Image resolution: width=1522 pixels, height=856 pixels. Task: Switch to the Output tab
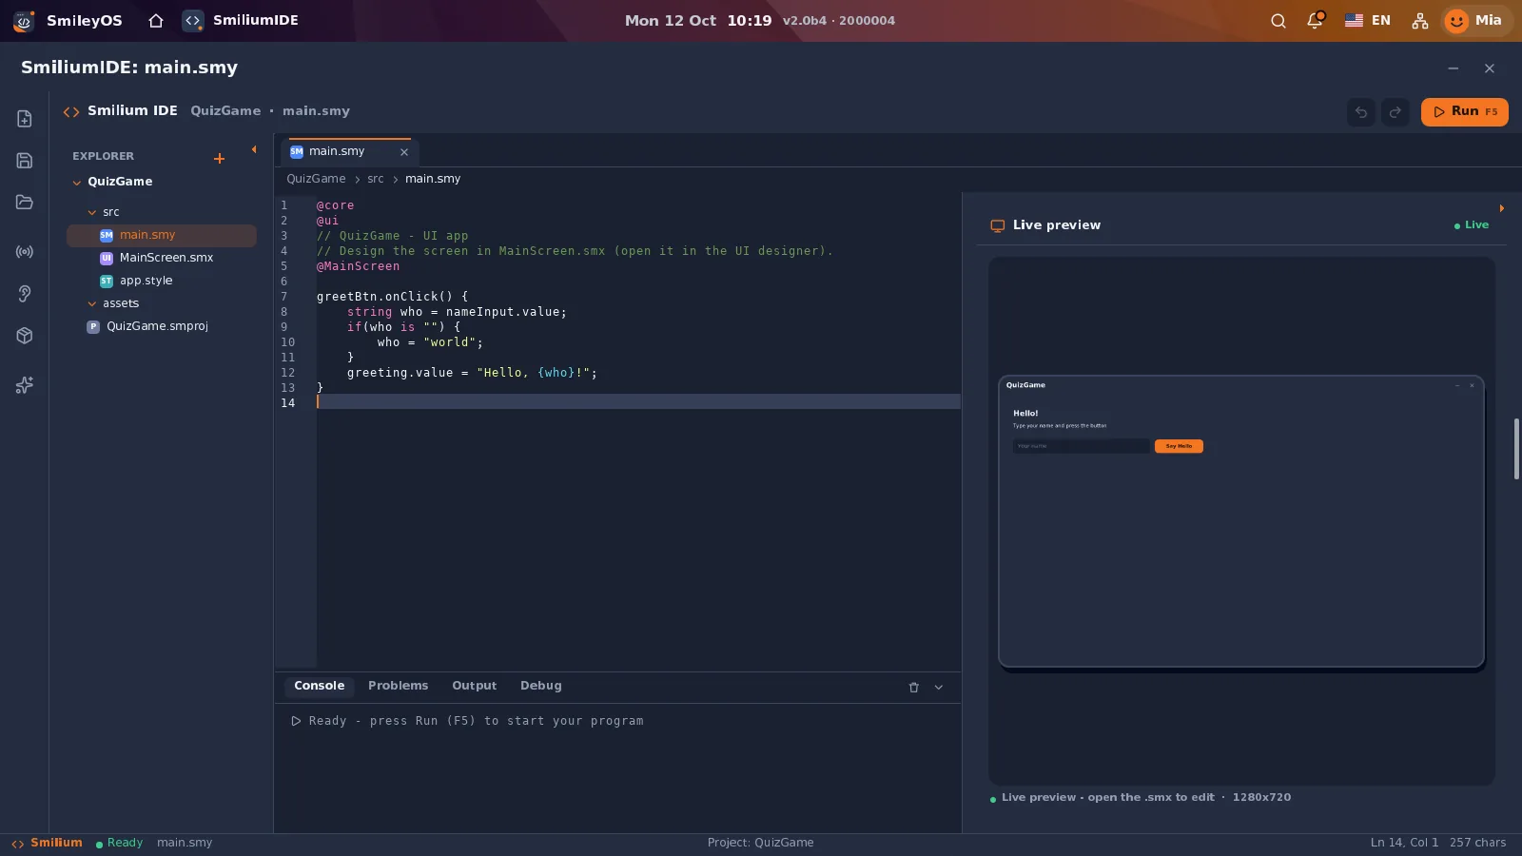474,686
